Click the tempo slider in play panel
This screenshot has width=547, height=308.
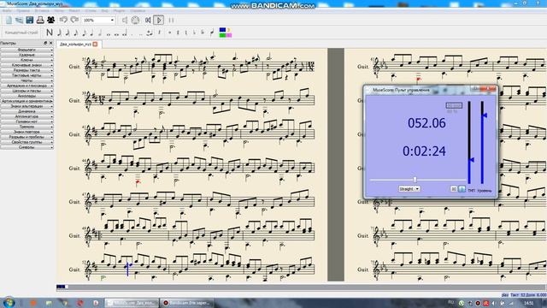coord(469,143)
